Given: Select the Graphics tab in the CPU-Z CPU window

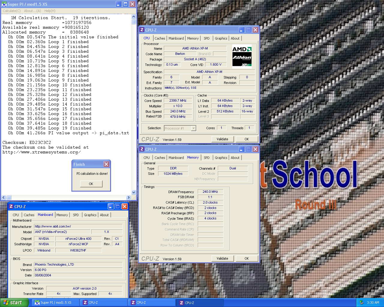Looking at the screenshot, I should tap(221, 38).
